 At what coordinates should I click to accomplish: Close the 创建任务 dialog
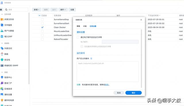[x=141, y=20]
